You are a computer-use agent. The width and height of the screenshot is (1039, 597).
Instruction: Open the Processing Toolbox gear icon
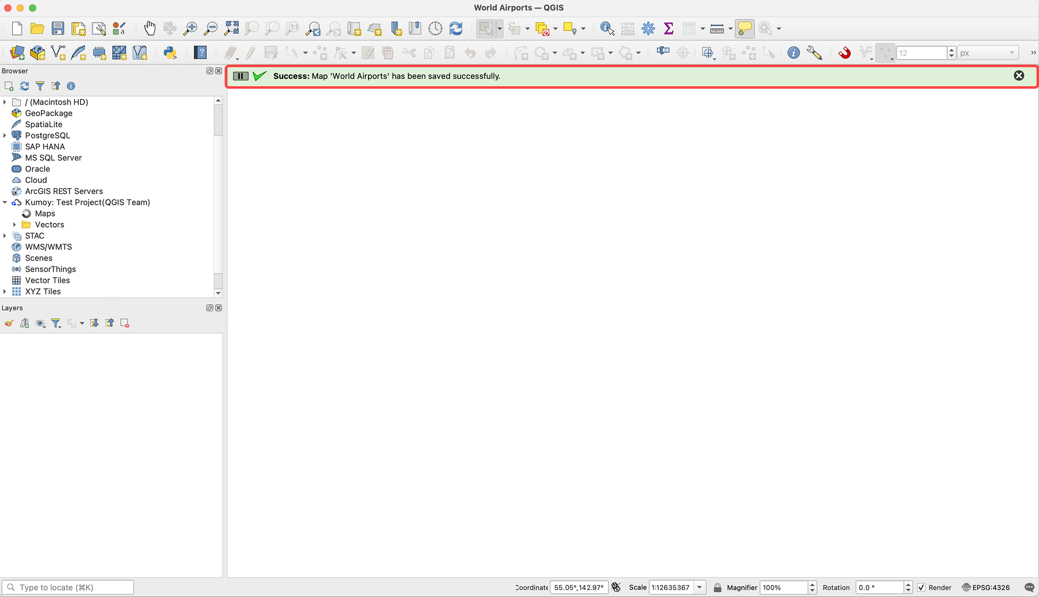648,28
